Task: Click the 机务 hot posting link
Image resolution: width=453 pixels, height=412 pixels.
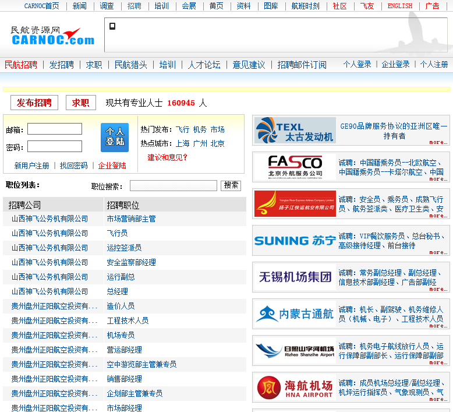Action: pos(200,129)
